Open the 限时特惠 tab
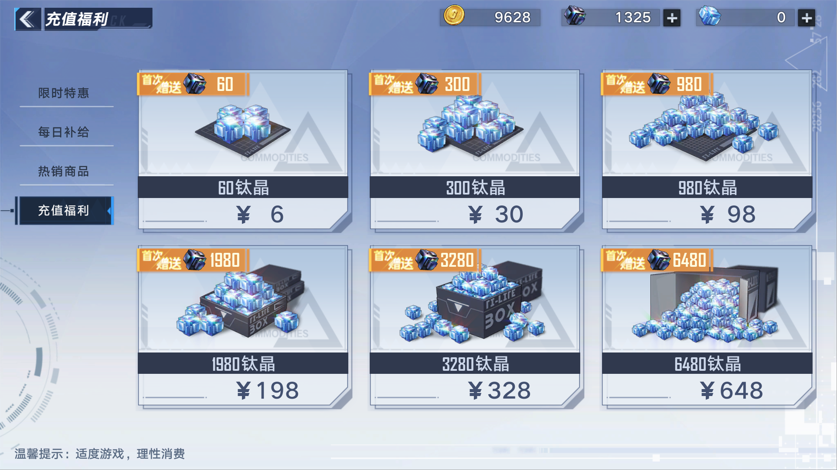837x470 pixels. click(64, 93)
